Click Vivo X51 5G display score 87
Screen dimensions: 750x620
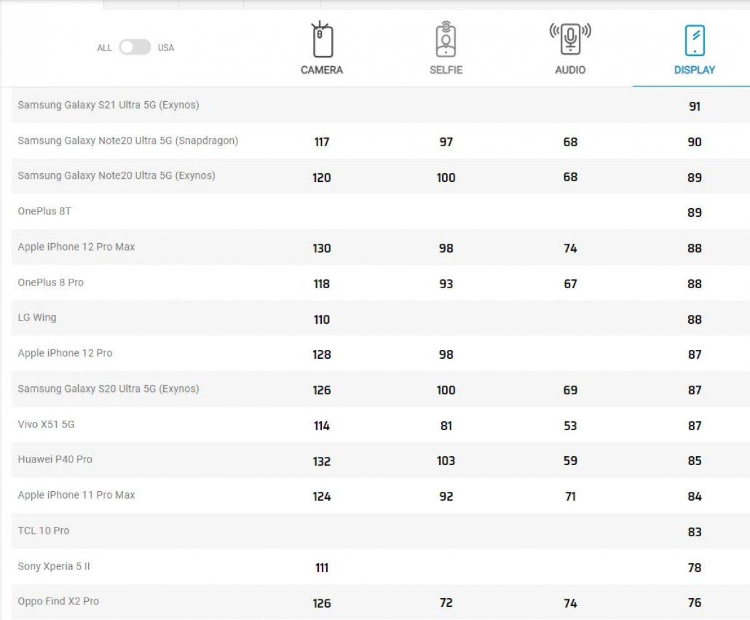pos(694,426)
